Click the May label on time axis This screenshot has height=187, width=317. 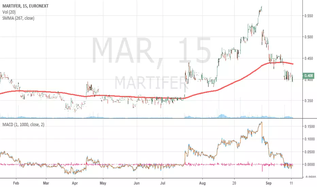(x=103, y=183)
